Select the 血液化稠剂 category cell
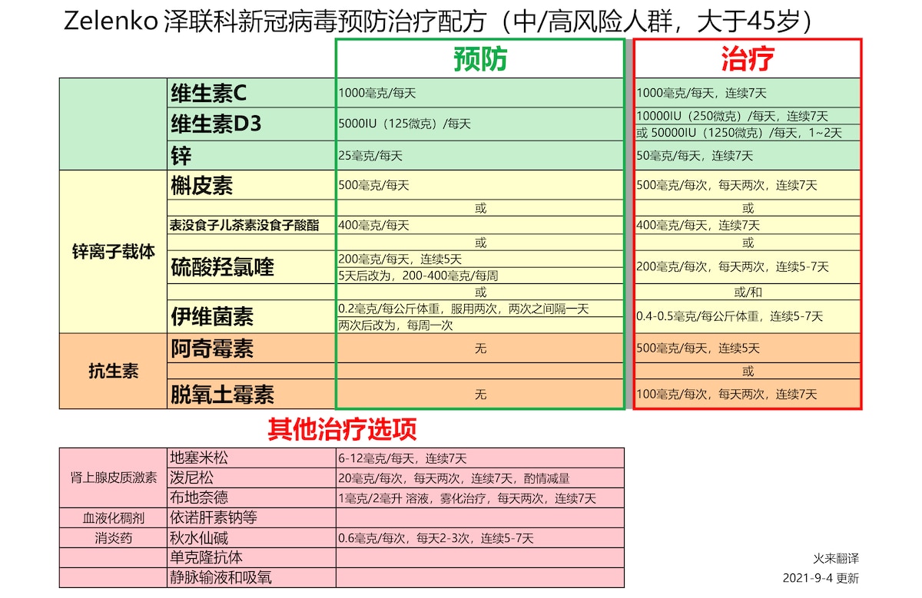Image resolution: width=922 pixels, height=598 pixels. tap(113, 518)
